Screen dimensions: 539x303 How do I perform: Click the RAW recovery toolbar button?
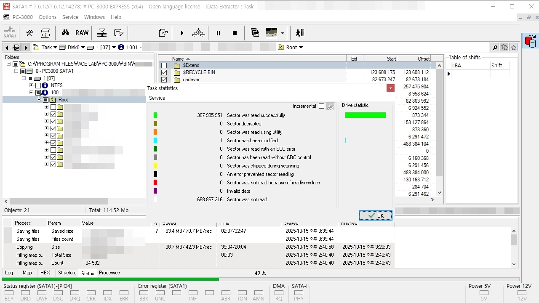[82, 33]
